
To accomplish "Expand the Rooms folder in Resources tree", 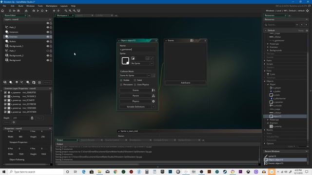I will (x=265, y=130).
